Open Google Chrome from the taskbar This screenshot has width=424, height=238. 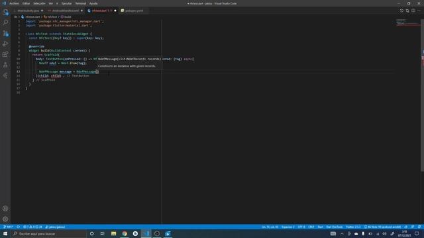click(x=125, y=233)
